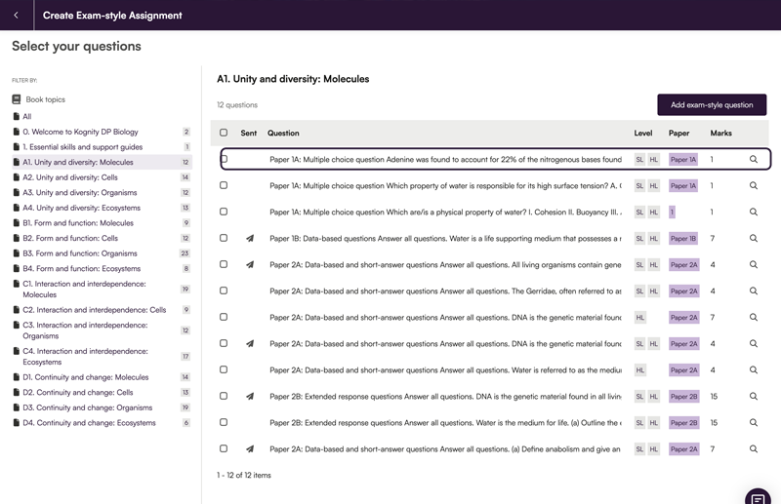Preview the Adenine multiple choice question
The width and height of the screenshot is (781, 504).
pos(753,159)
